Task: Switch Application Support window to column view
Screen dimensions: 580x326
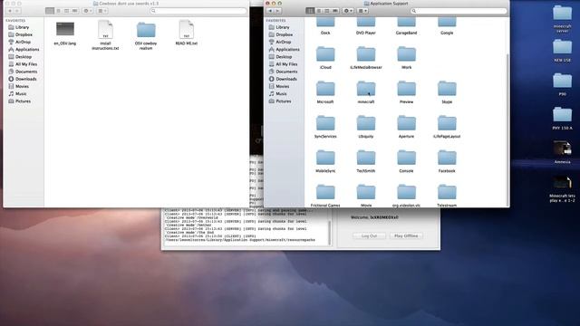Action: click(326, 11)
